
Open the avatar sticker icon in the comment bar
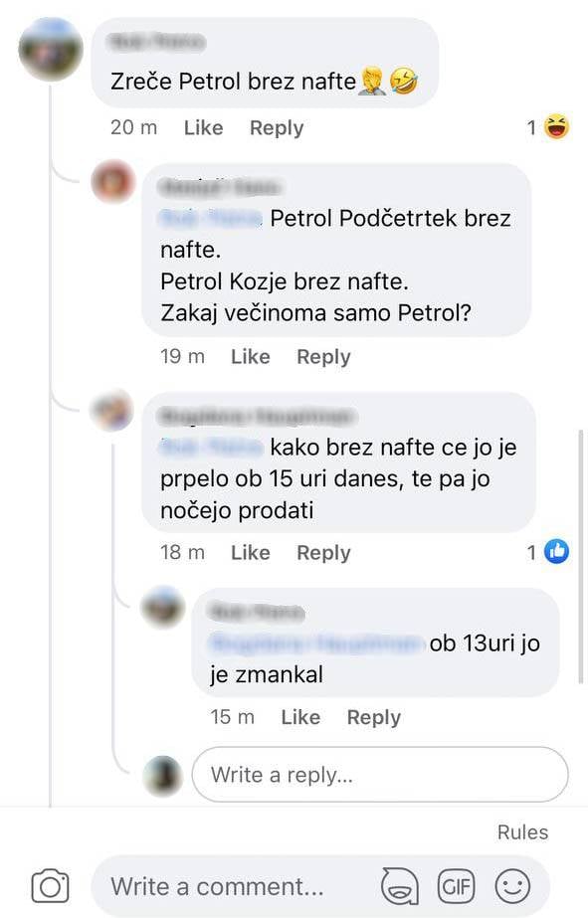coord(399,886)
